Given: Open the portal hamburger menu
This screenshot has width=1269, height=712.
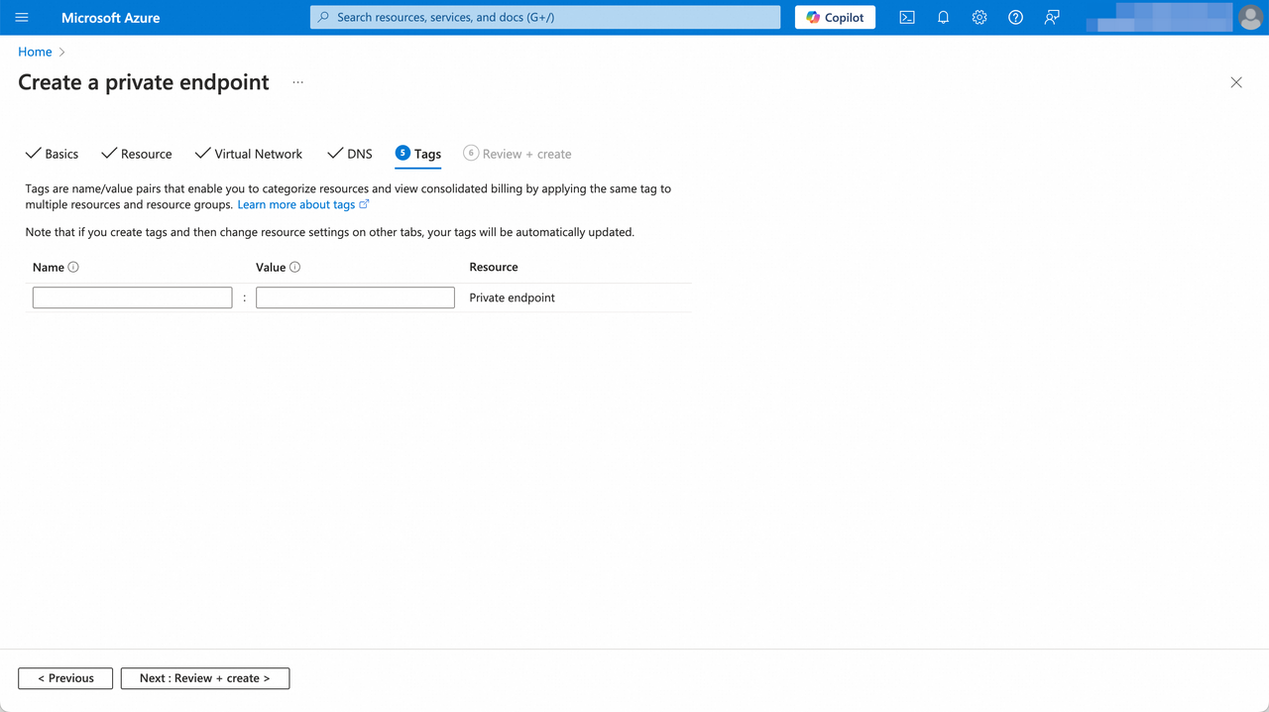Looking at the screenshot, I should 21,17.
